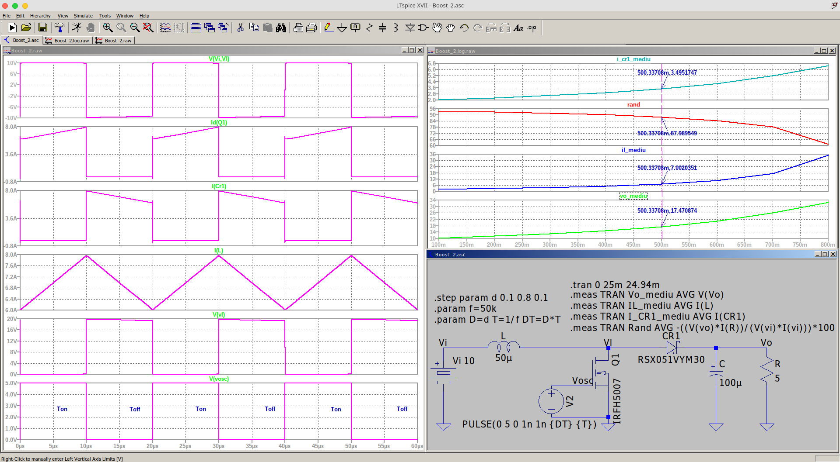Click the New Schematic toolbar icon

[x=12, y=28]
